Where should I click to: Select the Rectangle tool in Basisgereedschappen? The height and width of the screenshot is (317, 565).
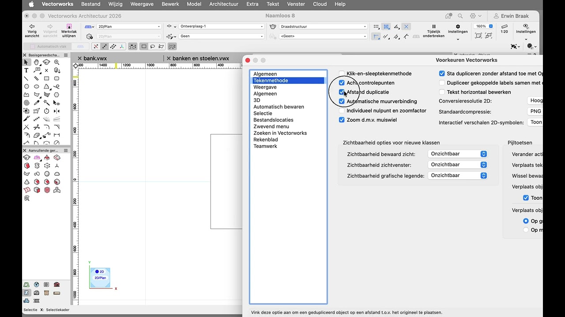pyautogui.click(x=46, y=78)
